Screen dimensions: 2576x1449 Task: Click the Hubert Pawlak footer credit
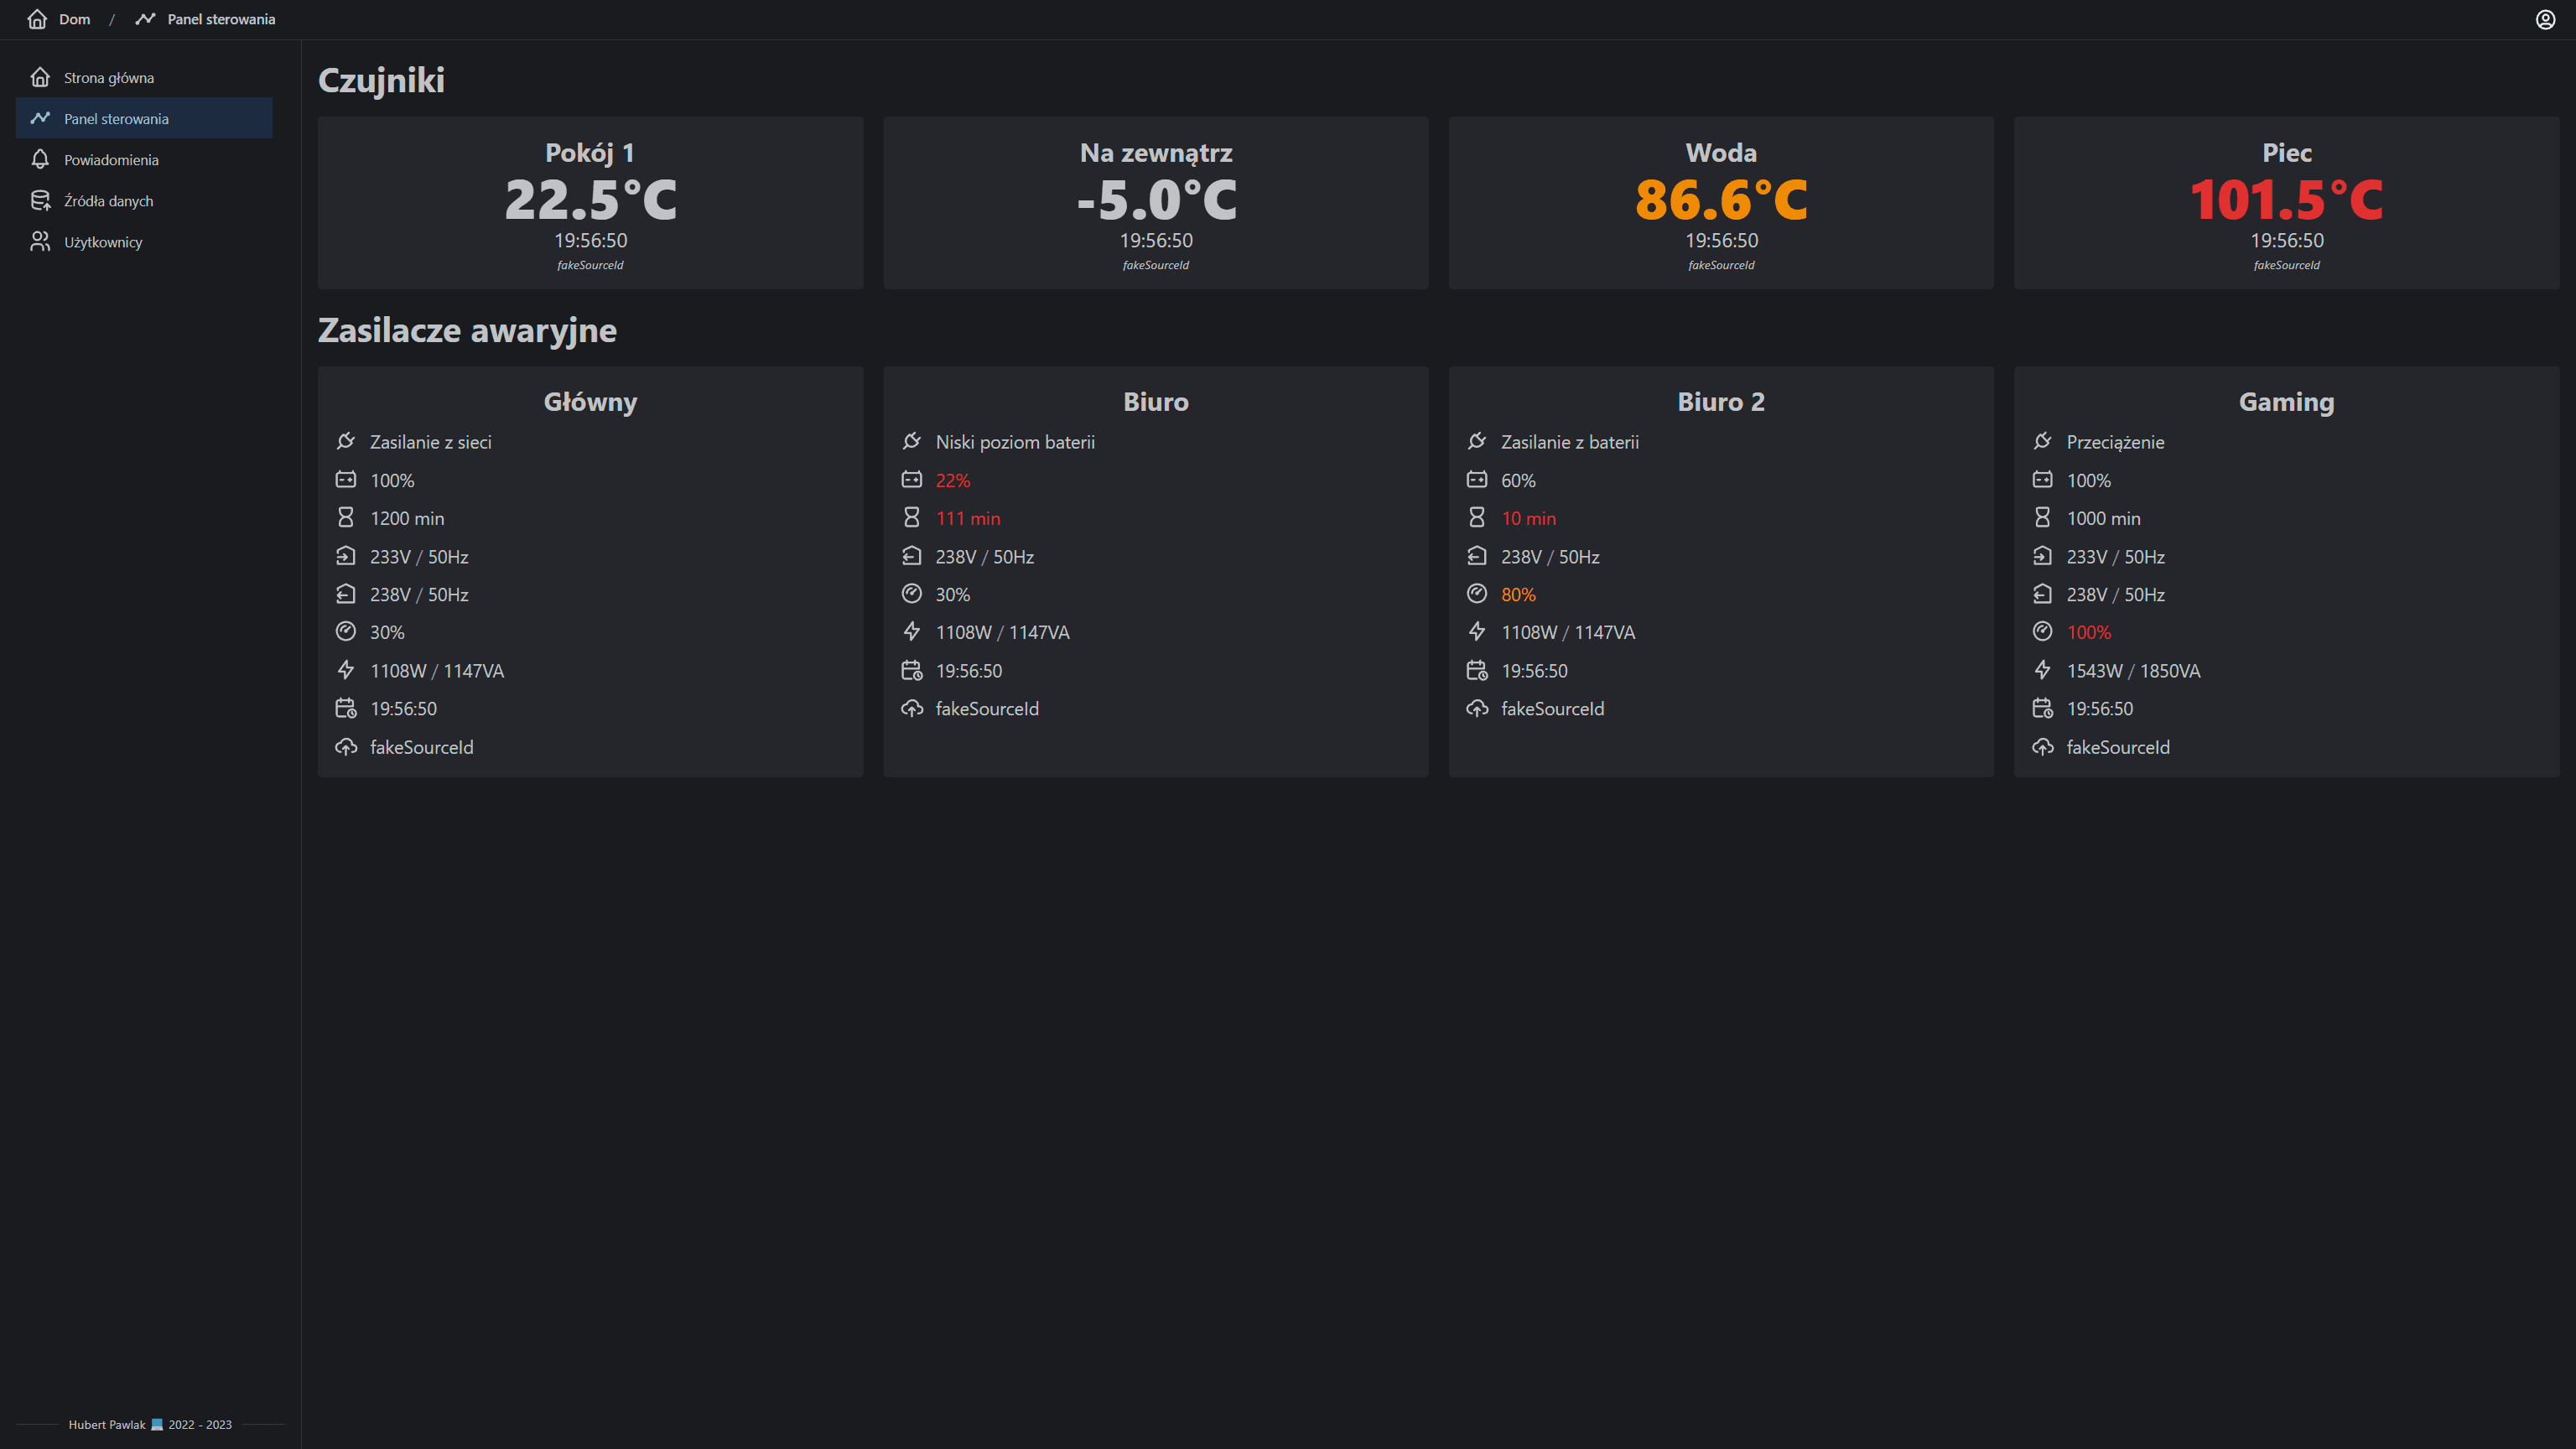pyautogui.click(x=106, y=1424)
